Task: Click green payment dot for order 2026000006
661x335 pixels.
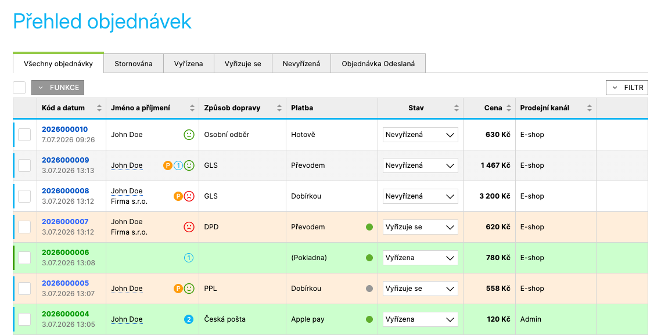Action: pyautogui.click(x=369, y=257)
